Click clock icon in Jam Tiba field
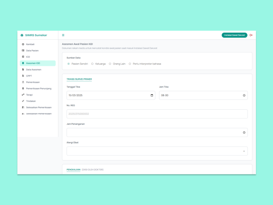This screenshot has width=273, height=205. 244,95
